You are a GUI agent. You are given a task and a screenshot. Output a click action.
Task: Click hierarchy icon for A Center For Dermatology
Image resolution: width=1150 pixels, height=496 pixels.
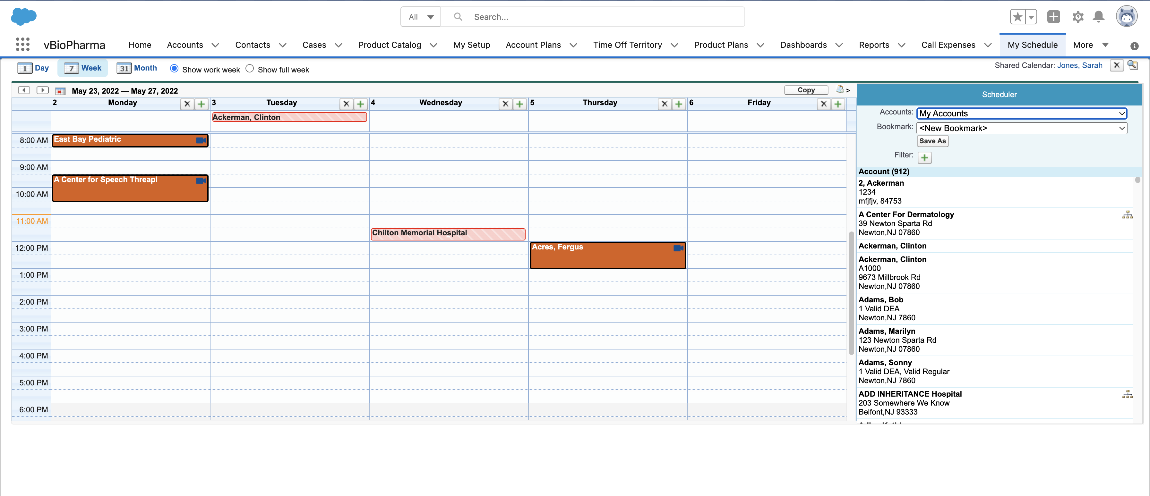[1127, 215]
